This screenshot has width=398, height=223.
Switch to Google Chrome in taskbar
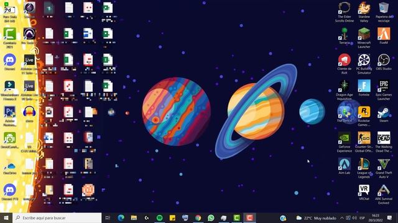pos(198,217)
